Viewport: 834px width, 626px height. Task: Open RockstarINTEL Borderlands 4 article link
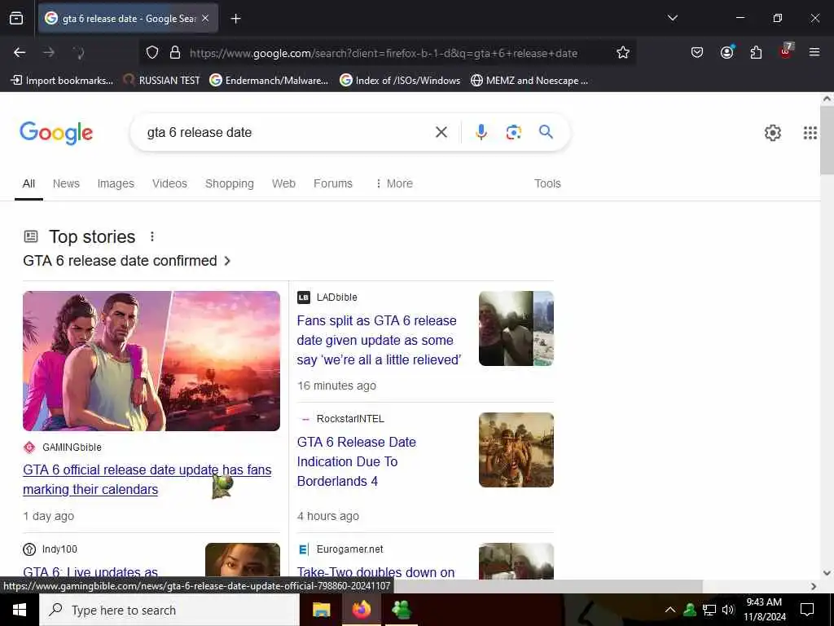[357, 461]
